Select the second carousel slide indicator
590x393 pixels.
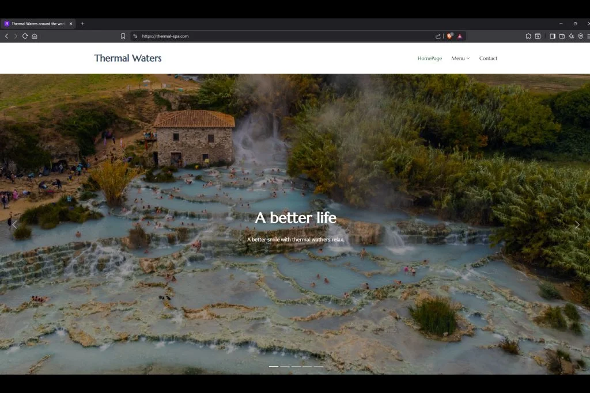click(x=285, y=367)
